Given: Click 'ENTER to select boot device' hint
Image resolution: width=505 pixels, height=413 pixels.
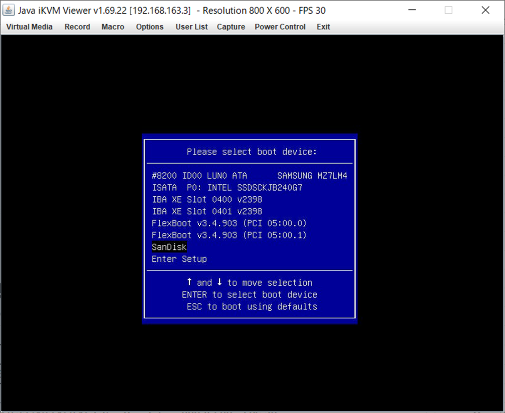Looking at the screenshot, I should click(x=249, y=295).
